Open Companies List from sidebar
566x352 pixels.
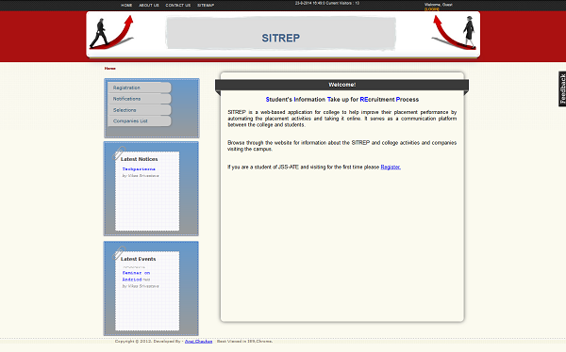140,121
